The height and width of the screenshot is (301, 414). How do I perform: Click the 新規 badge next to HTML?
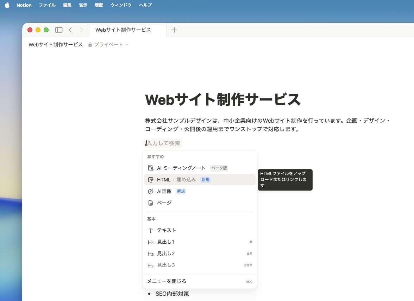coord(206,180)
